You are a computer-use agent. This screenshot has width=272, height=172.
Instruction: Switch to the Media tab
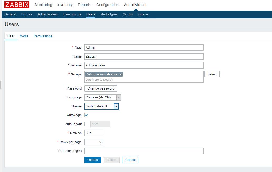[24, 36]
